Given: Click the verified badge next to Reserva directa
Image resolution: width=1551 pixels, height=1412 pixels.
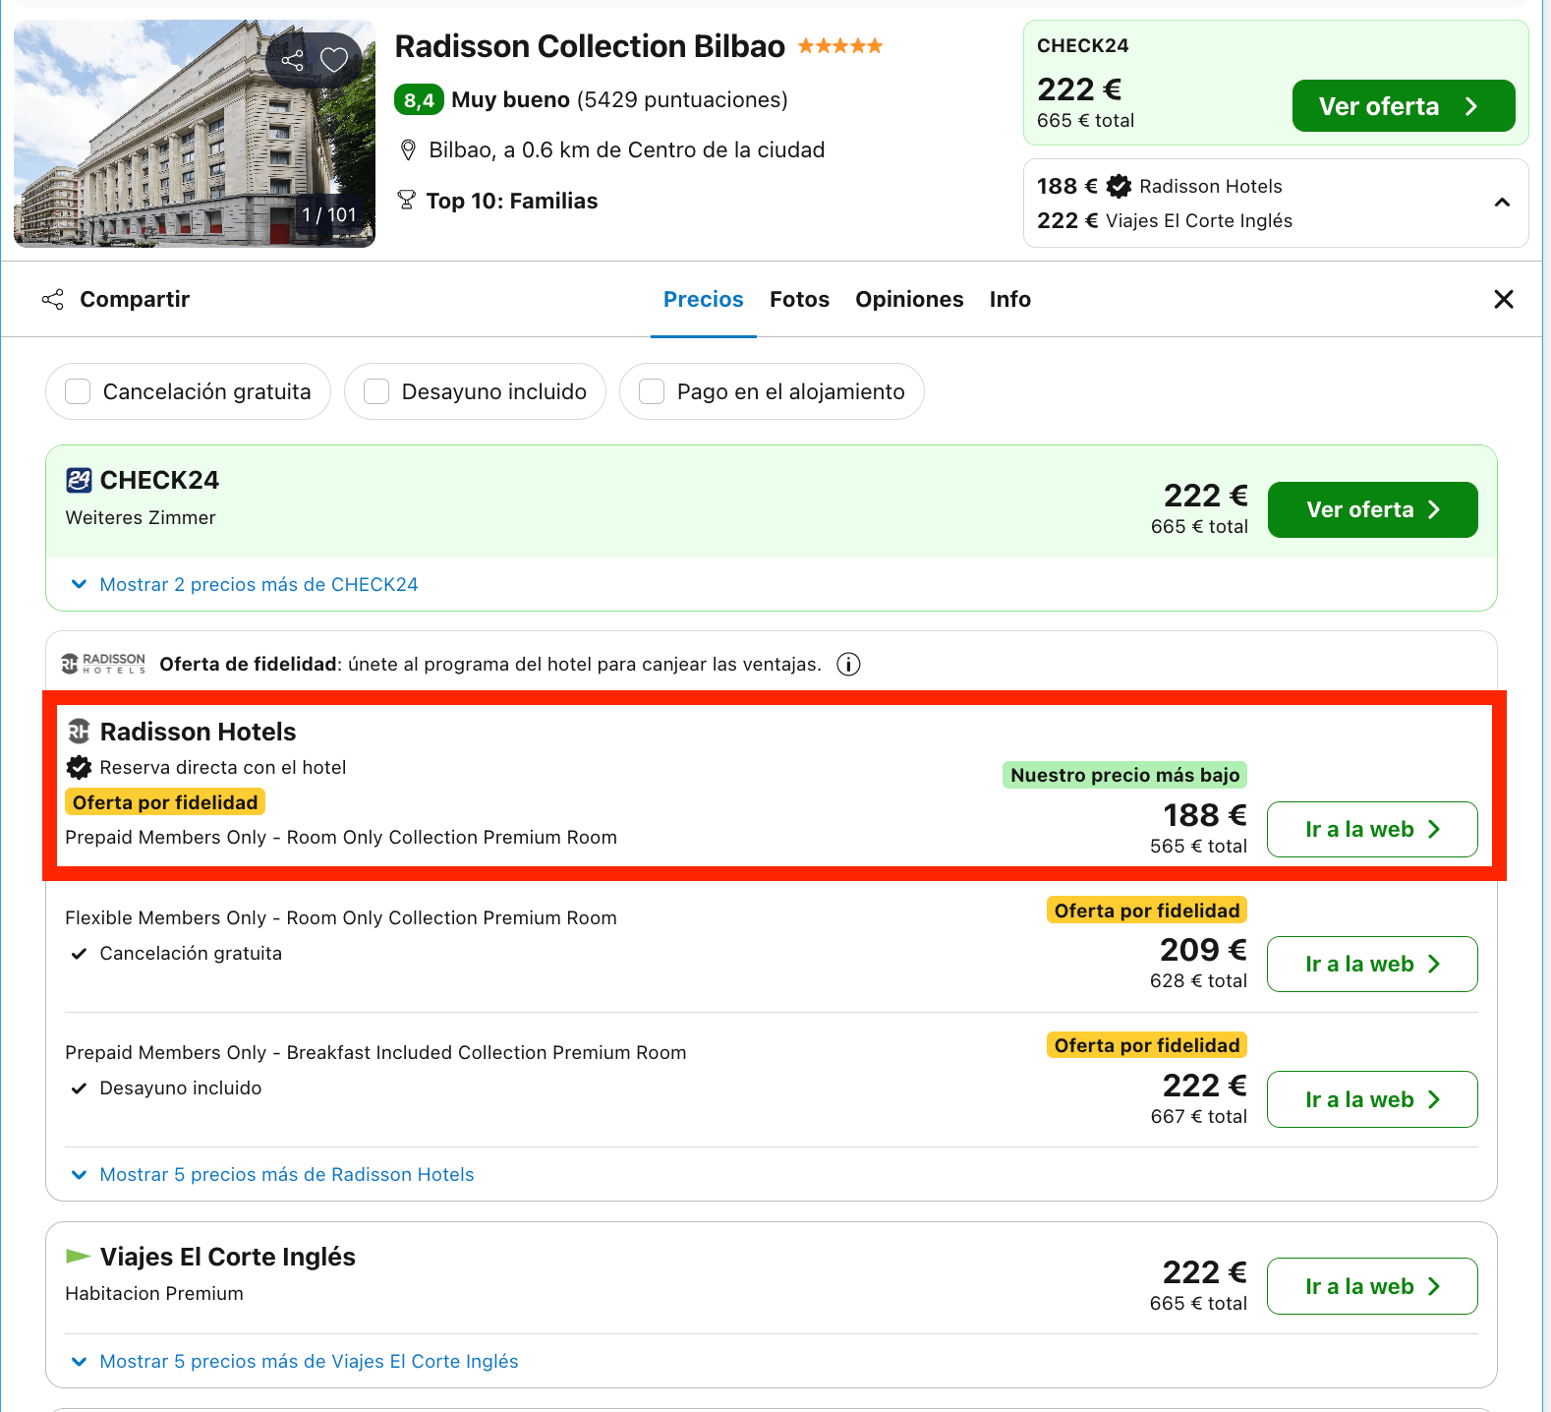Looking at the screenshot, I should pos(79,767).
